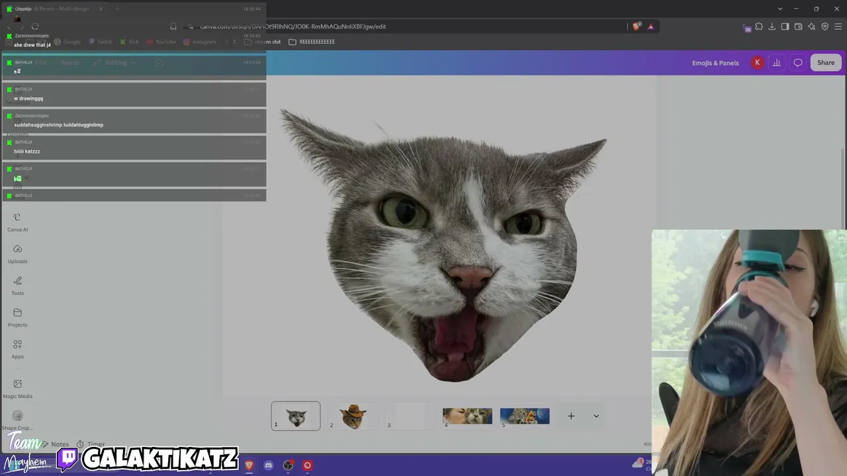
Task: Open OBS Studio in the taskbar
Action: pyautogui.click(x=288, y=465)
